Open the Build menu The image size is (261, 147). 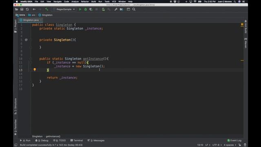point(93,2)
